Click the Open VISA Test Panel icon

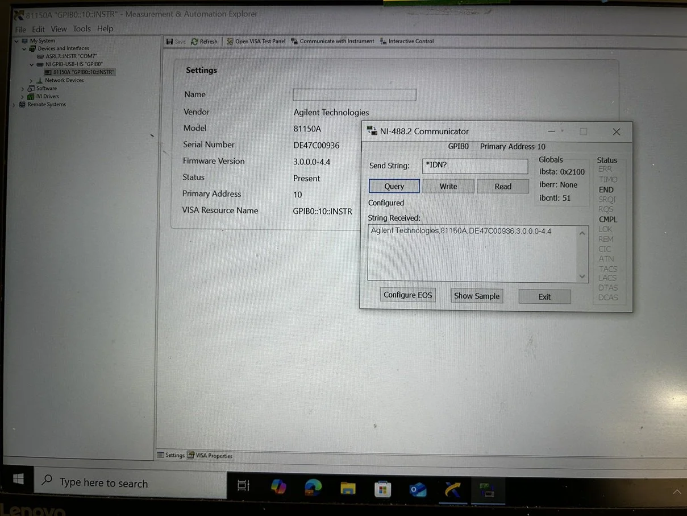[230, 42]
